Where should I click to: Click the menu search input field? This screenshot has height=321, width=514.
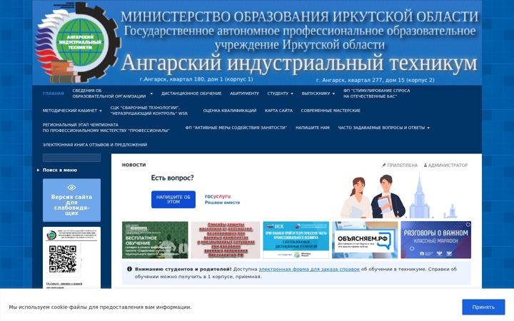71,158
